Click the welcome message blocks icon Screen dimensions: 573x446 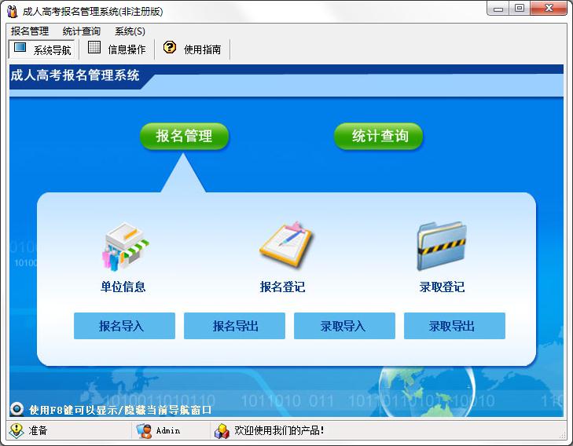(222, 431)
